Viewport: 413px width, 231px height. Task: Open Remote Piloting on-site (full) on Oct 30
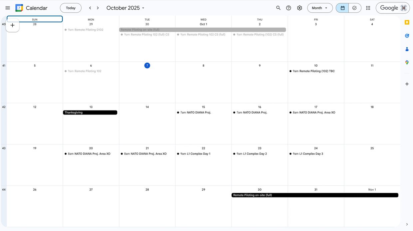(315, 195)
